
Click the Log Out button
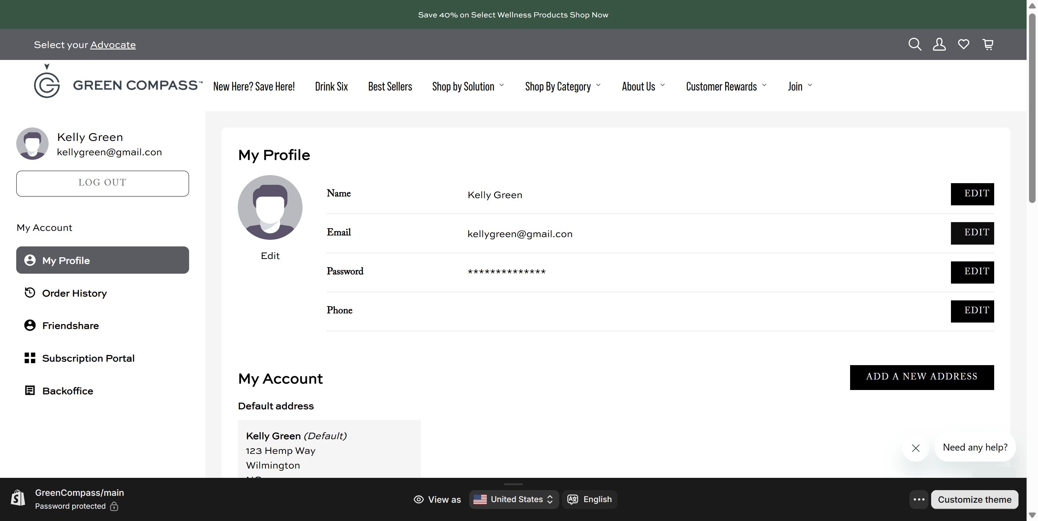[x=102, y=183]
